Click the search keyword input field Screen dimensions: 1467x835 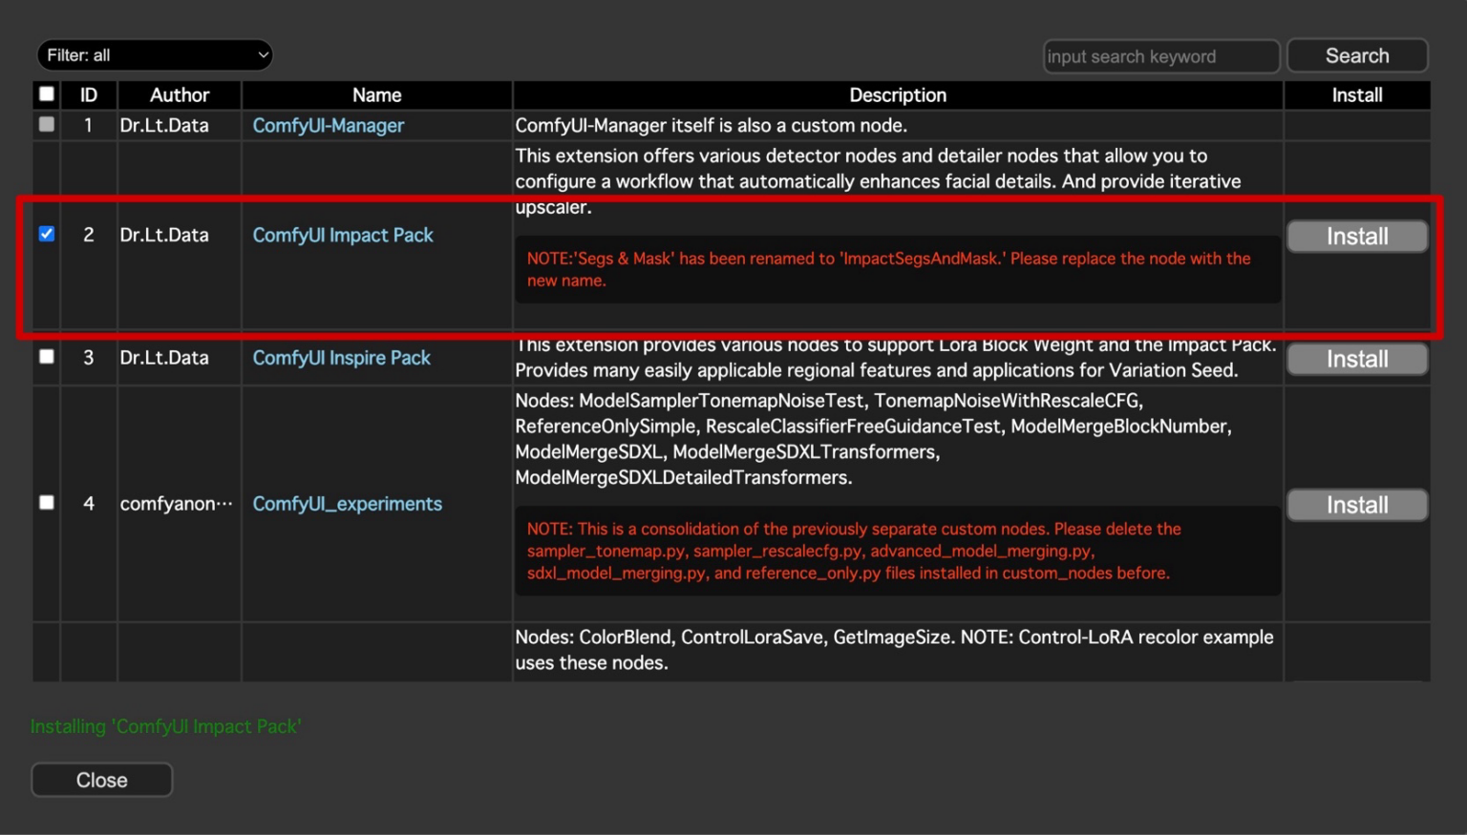[x=1160, y=56]
